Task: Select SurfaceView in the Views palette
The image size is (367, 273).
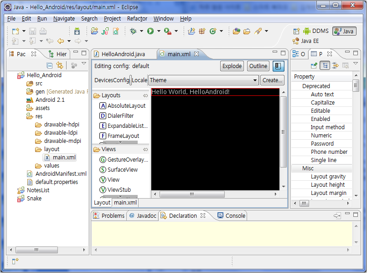Action: tap(119, 170)
